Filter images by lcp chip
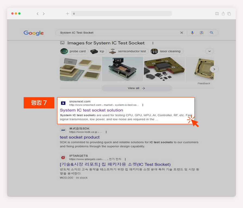The image size is (243, 208). point(98,51)
